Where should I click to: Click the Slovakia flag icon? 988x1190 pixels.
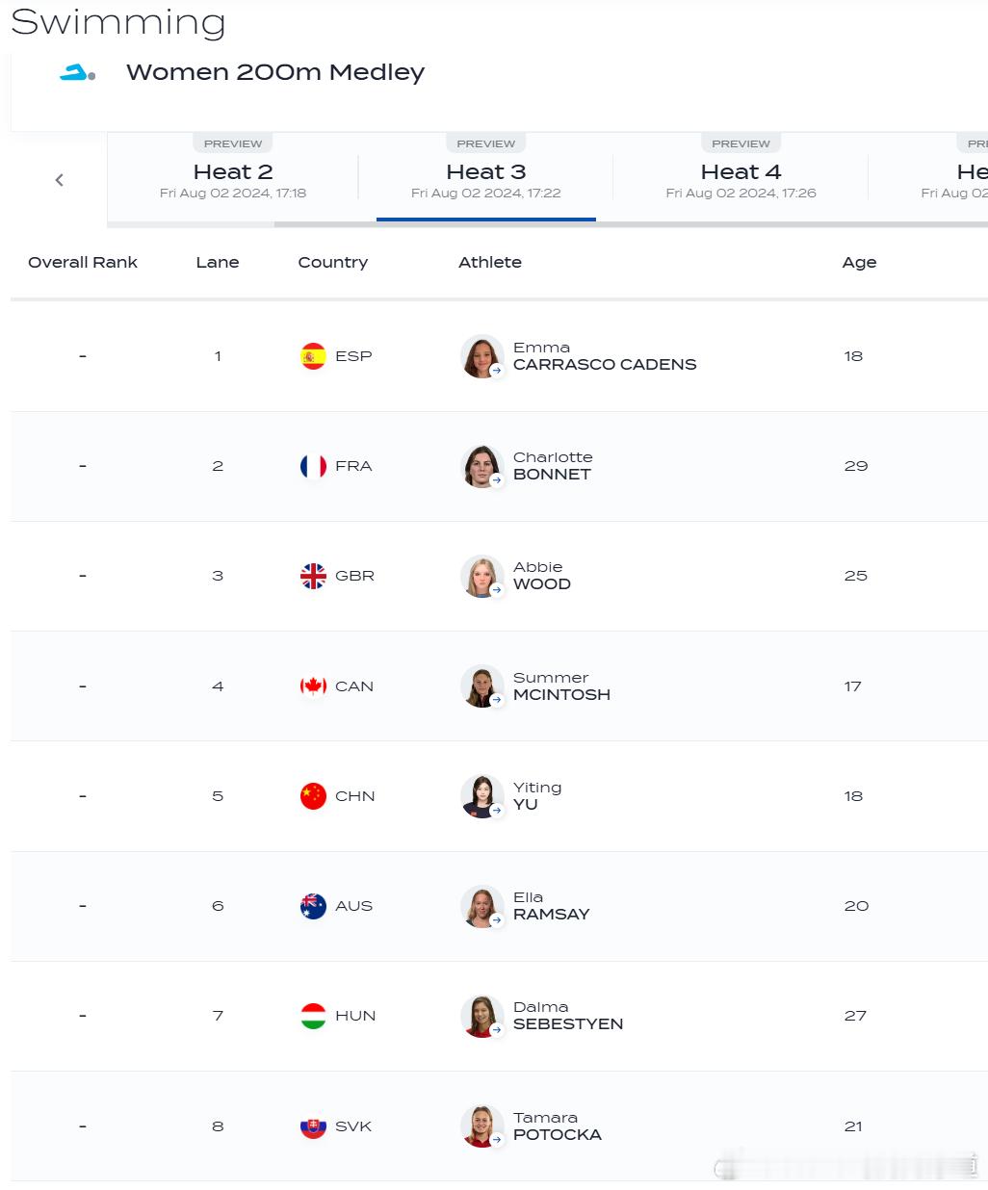[313, 1126]
